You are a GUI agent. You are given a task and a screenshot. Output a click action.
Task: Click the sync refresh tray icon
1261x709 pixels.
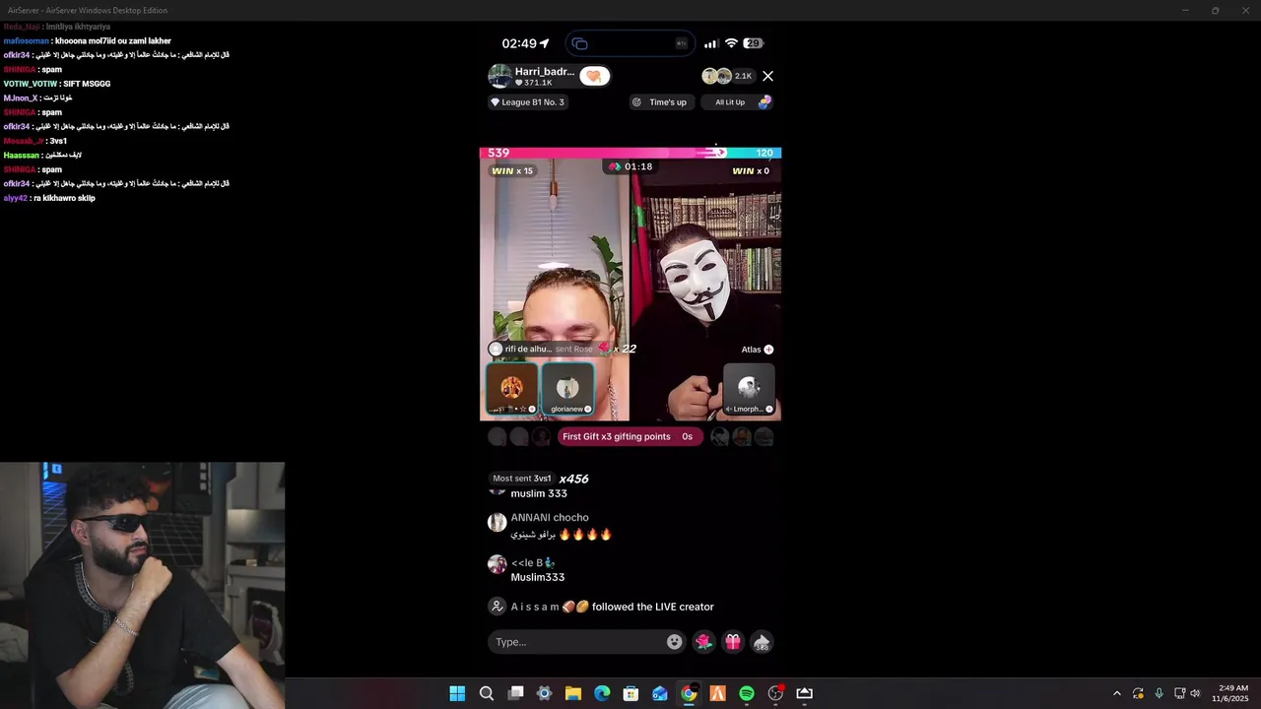pos(1138,693)
